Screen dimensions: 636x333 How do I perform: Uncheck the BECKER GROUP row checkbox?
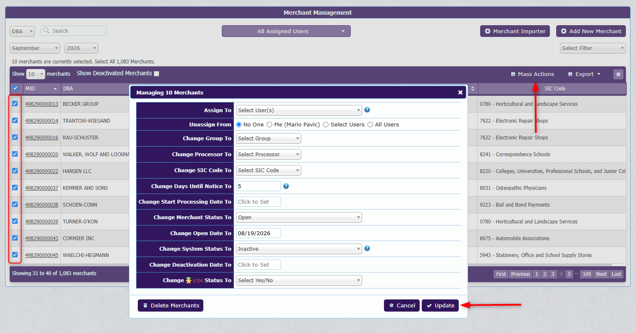tap(15, 103)
